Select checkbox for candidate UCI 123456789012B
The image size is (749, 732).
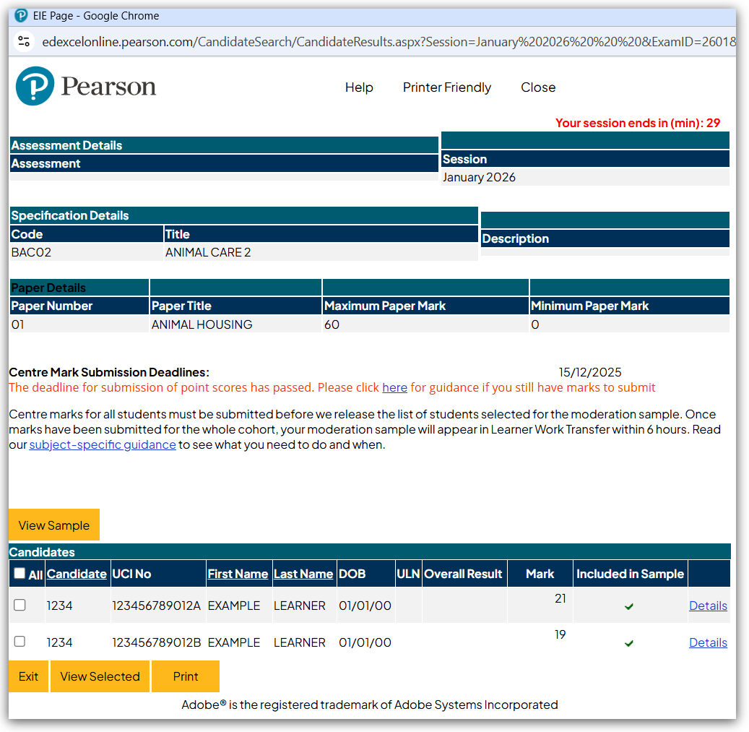coord(20,642)
